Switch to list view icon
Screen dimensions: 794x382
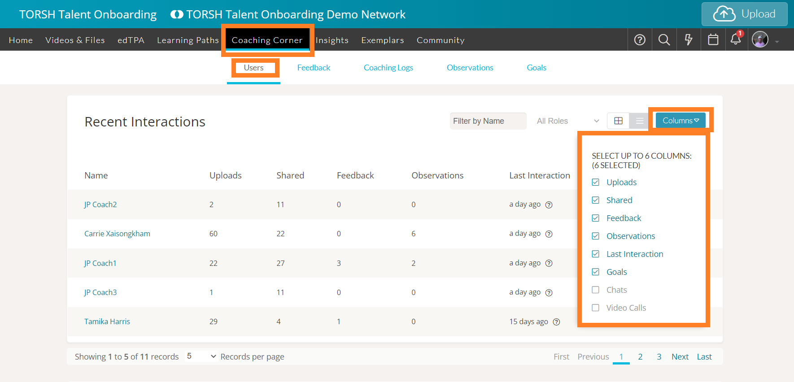pyautogui.click(x=640, y=121)
